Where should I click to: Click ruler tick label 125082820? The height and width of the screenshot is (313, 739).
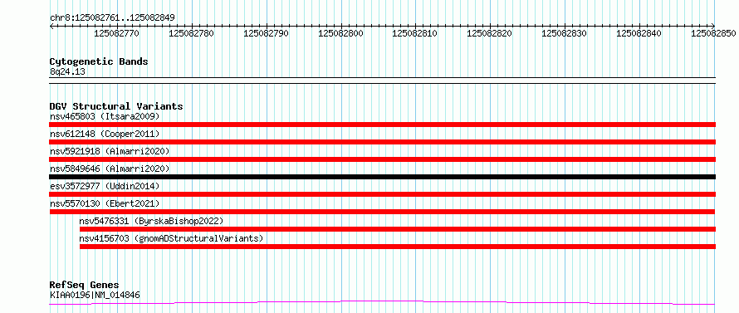(489, 33)
